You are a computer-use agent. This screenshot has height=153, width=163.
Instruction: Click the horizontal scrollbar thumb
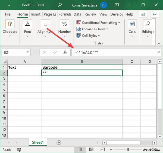coord(124,143)
